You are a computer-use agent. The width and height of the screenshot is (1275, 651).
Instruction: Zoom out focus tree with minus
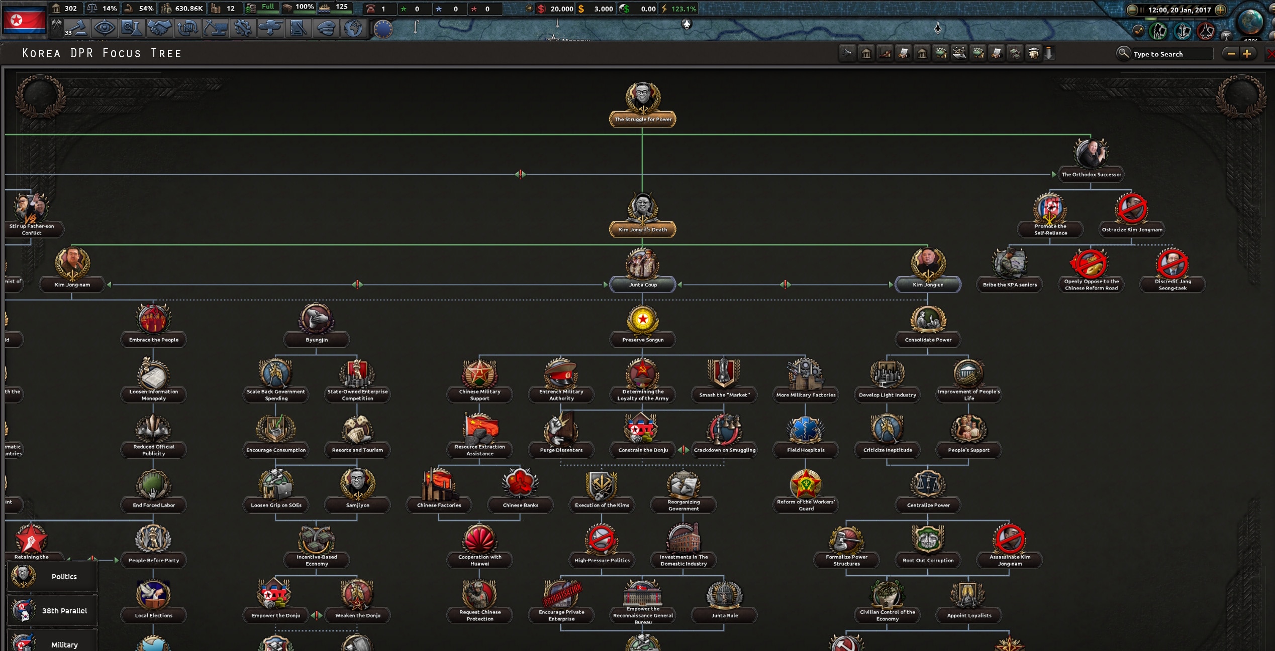coord(1231,53)
